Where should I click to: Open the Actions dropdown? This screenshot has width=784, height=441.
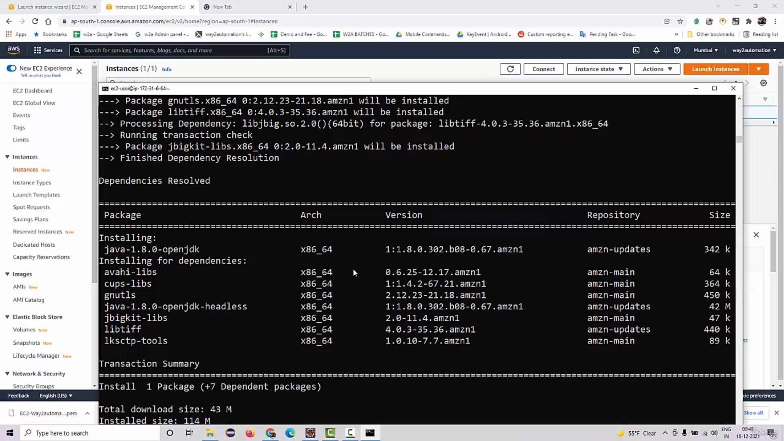point(657,69)
